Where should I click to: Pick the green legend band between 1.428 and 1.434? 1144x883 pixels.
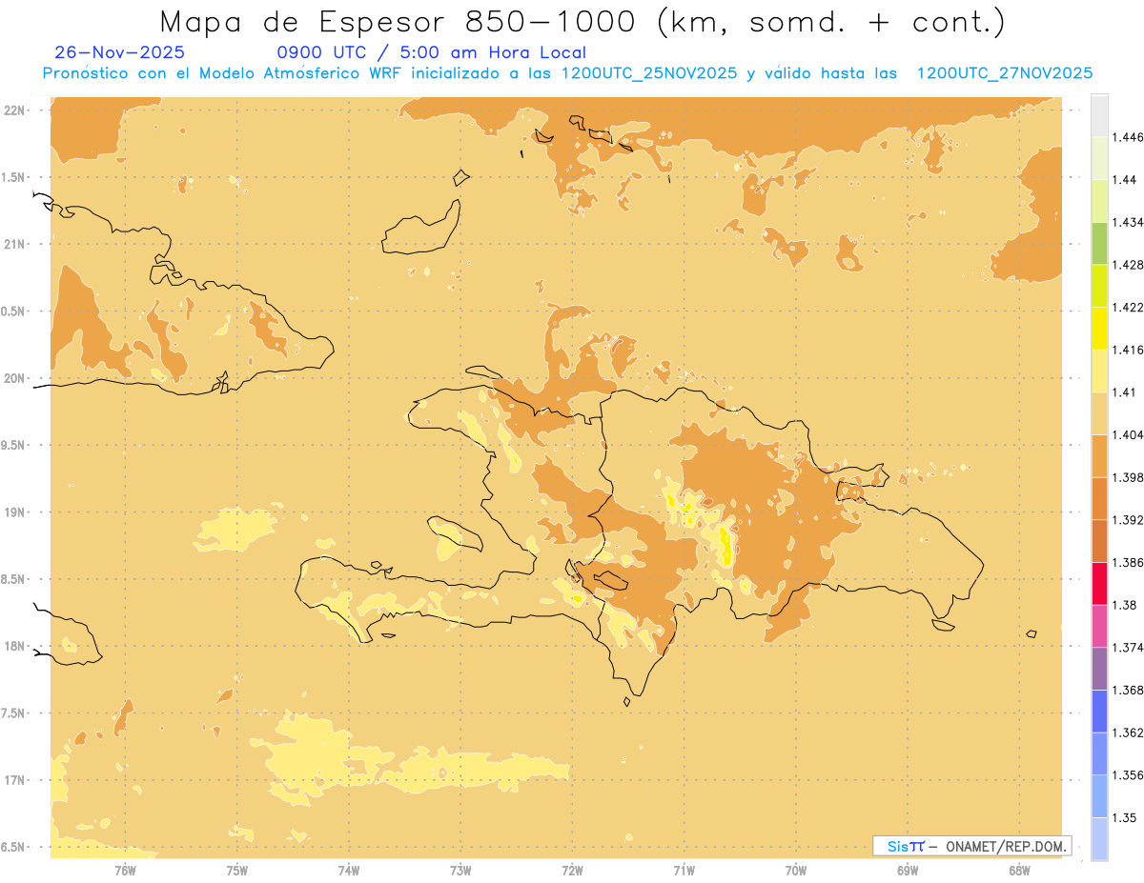1099,243
